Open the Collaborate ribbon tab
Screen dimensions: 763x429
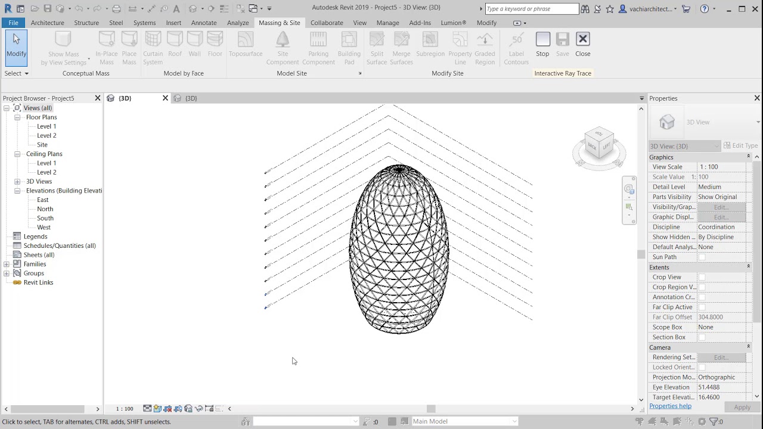327,23
